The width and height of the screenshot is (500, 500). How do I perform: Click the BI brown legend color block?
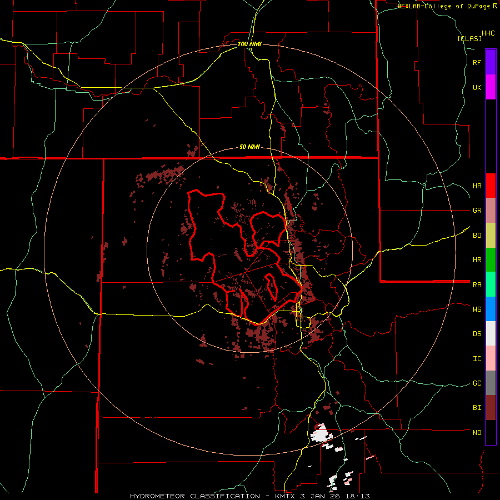491,408
